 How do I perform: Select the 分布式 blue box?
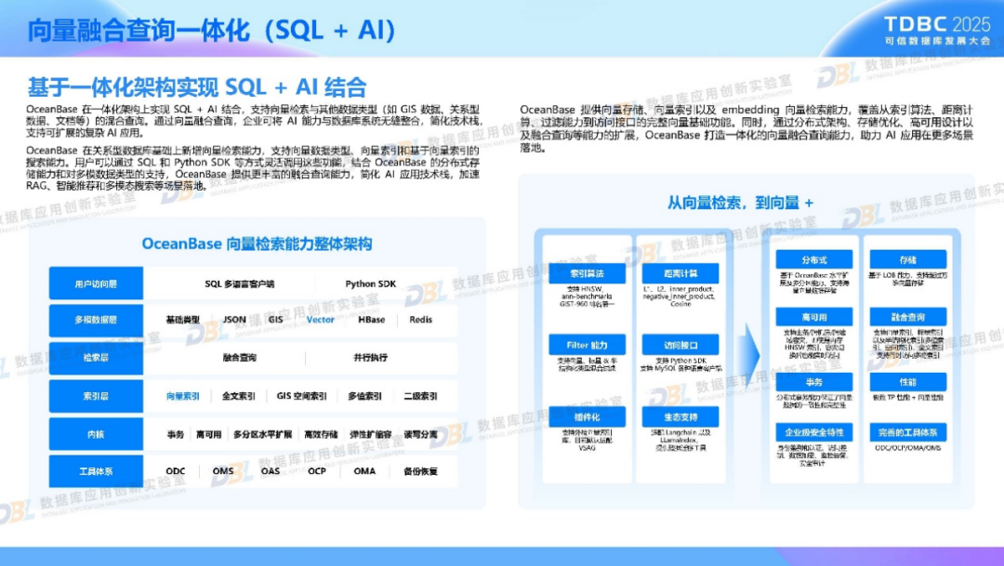click(814, 260)
